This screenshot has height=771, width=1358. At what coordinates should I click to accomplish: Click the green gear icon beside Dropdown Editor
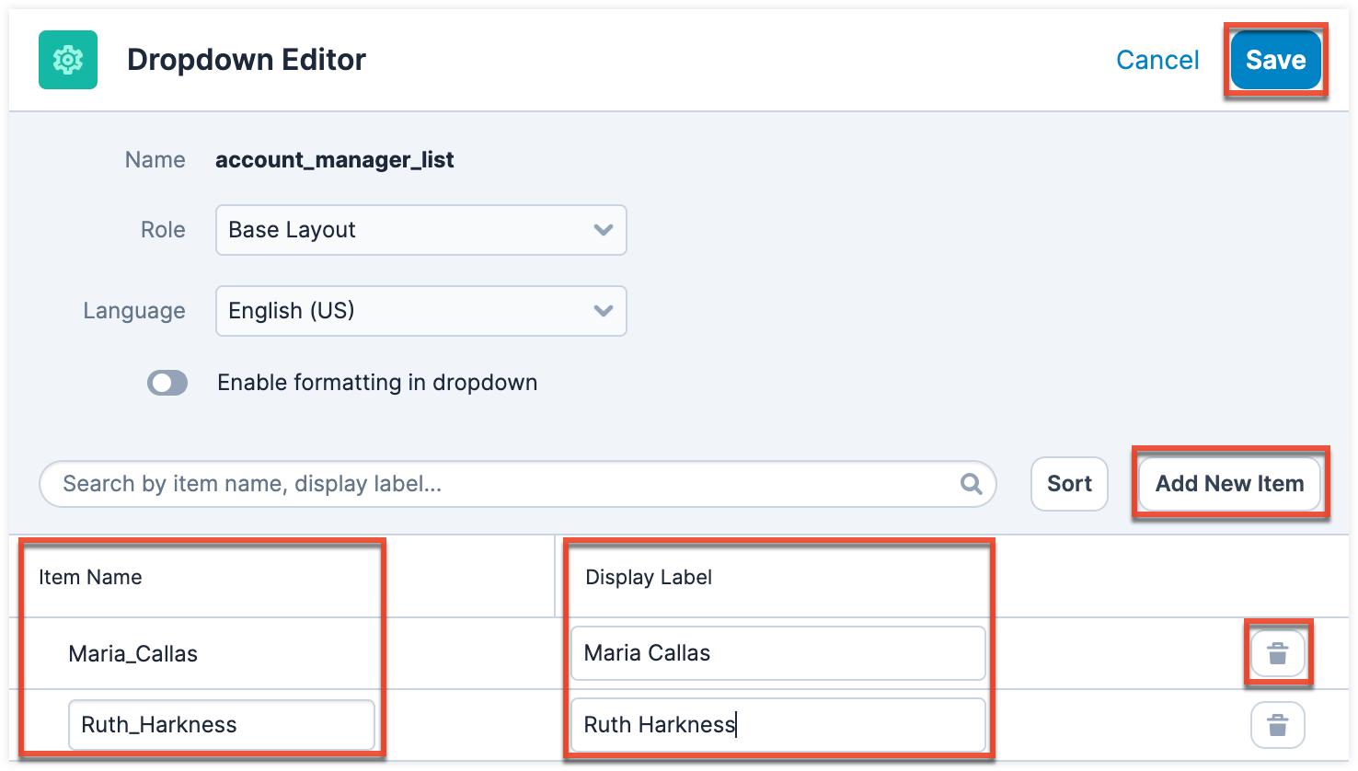[x=67, y=60]
